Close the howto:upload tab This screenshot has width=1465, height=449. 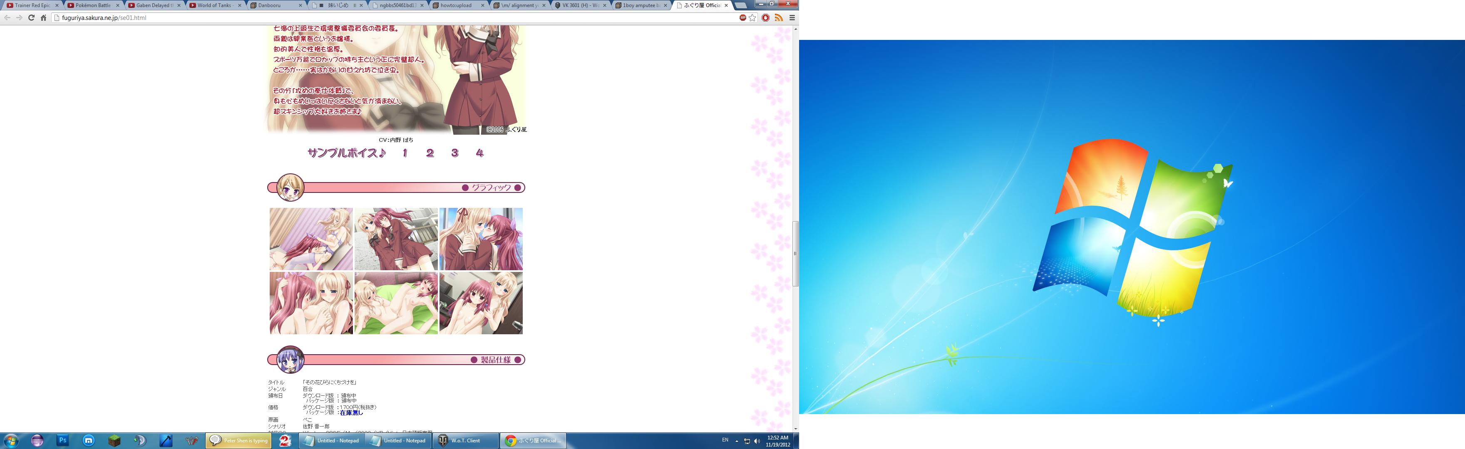(483, 5)
